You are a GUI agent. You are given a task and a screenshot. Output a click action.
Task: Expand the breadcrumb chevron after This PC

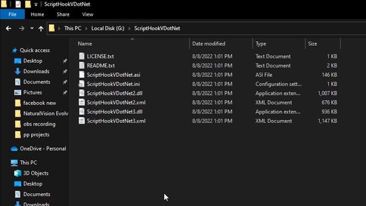click(x=86, y=29)
